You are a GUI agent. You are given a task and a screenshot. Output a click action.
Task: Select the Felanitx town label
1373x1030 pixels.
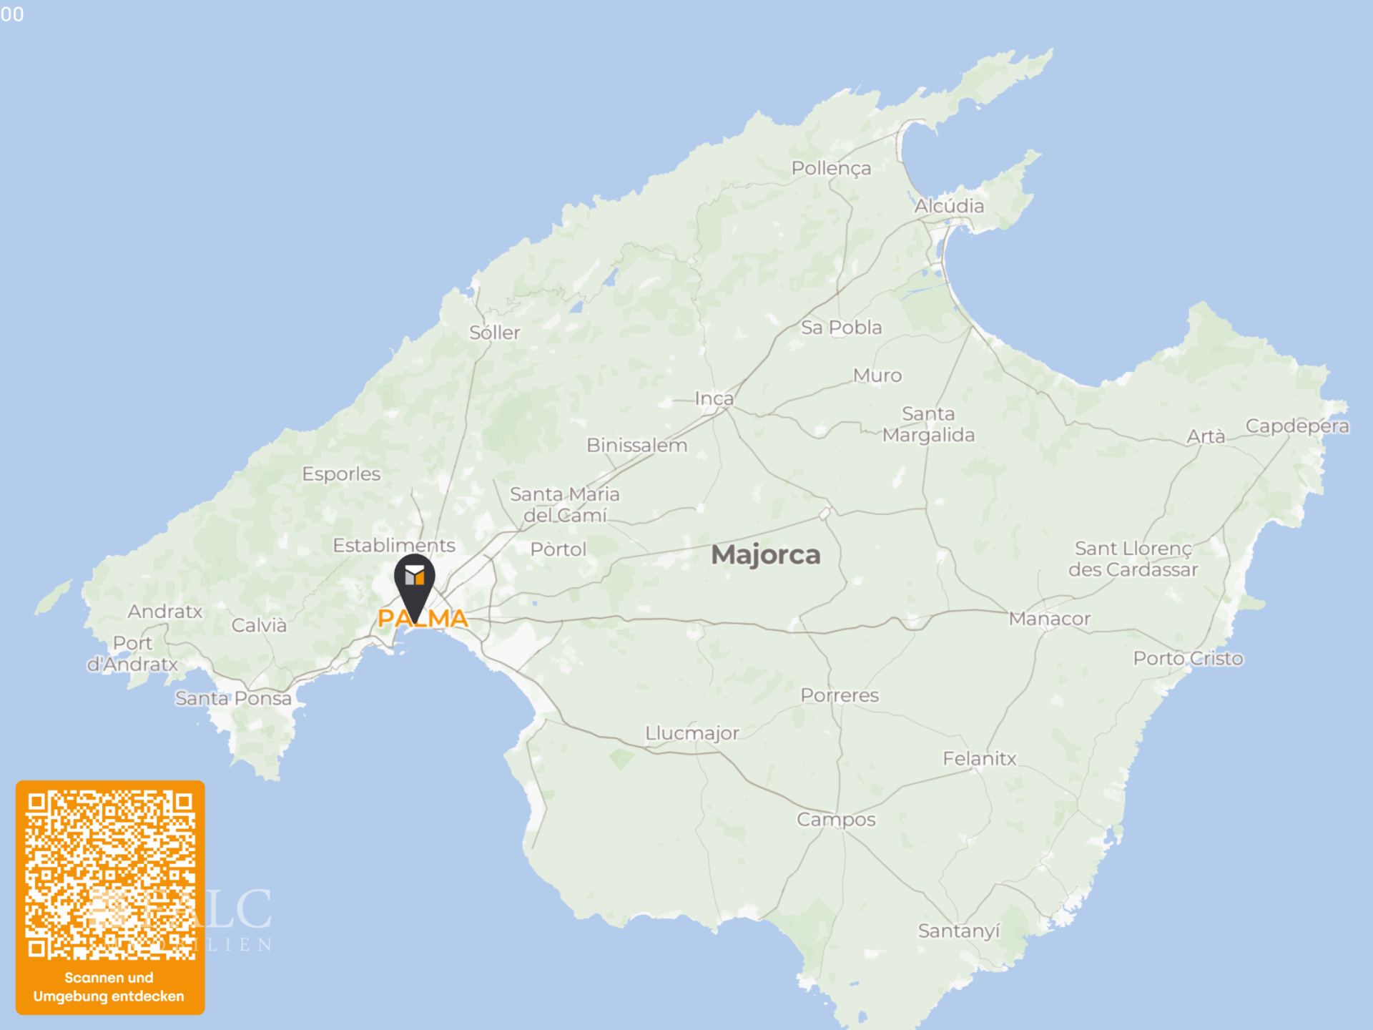pyautogui.click(x=979, y=759)
